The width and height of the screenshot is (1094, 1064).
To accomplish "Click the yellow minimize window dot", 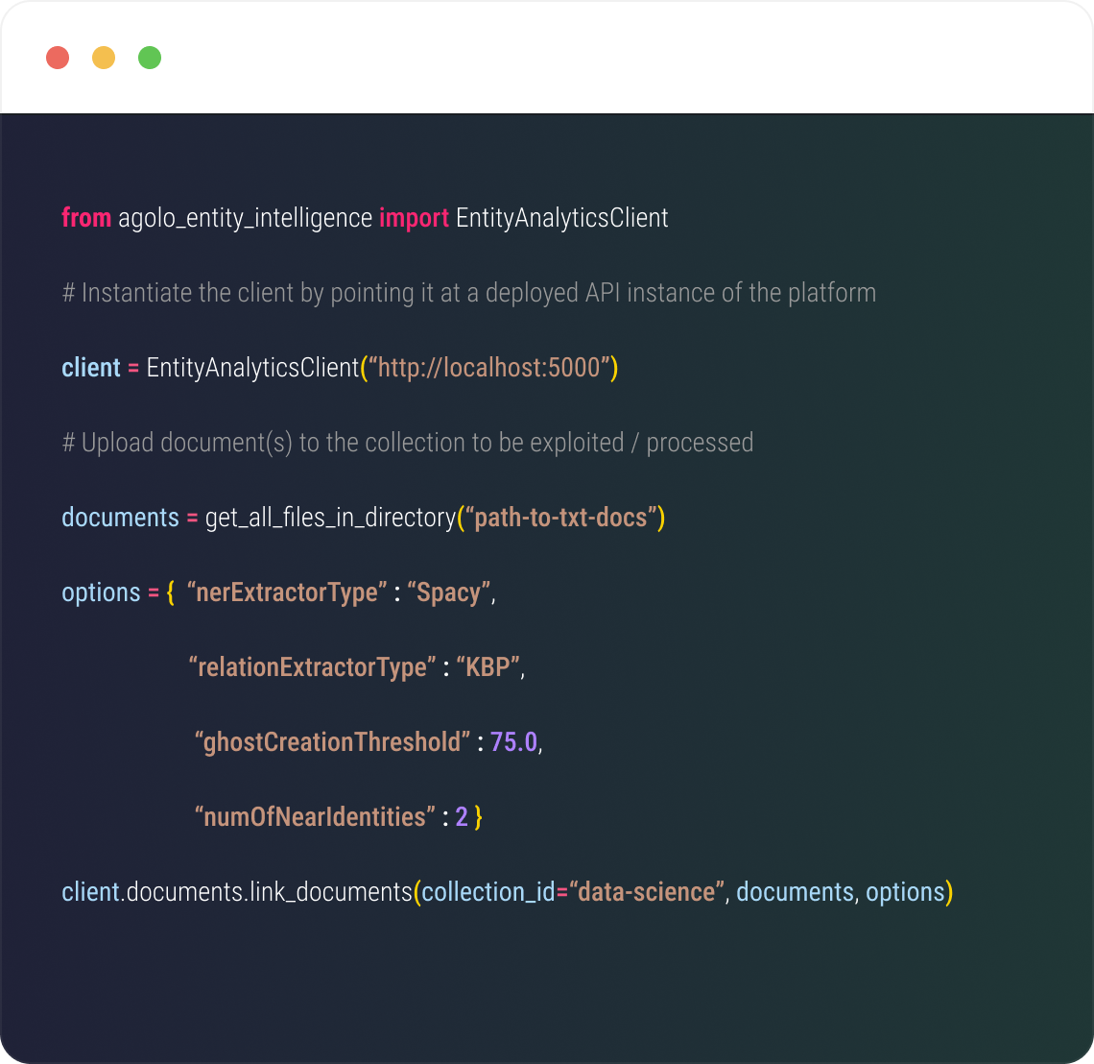I will (x=104, y=58).
